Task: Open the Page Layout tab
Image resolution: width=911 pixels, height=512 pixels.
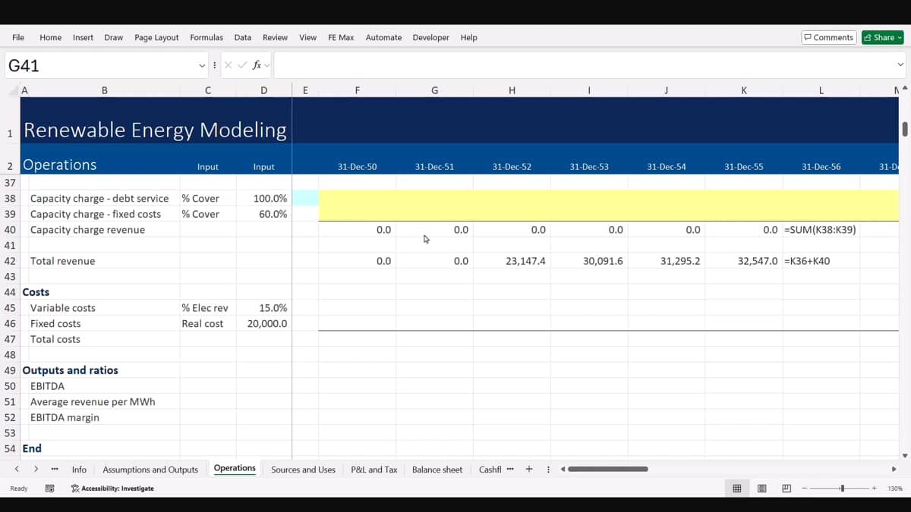Action: coord(156,37)
